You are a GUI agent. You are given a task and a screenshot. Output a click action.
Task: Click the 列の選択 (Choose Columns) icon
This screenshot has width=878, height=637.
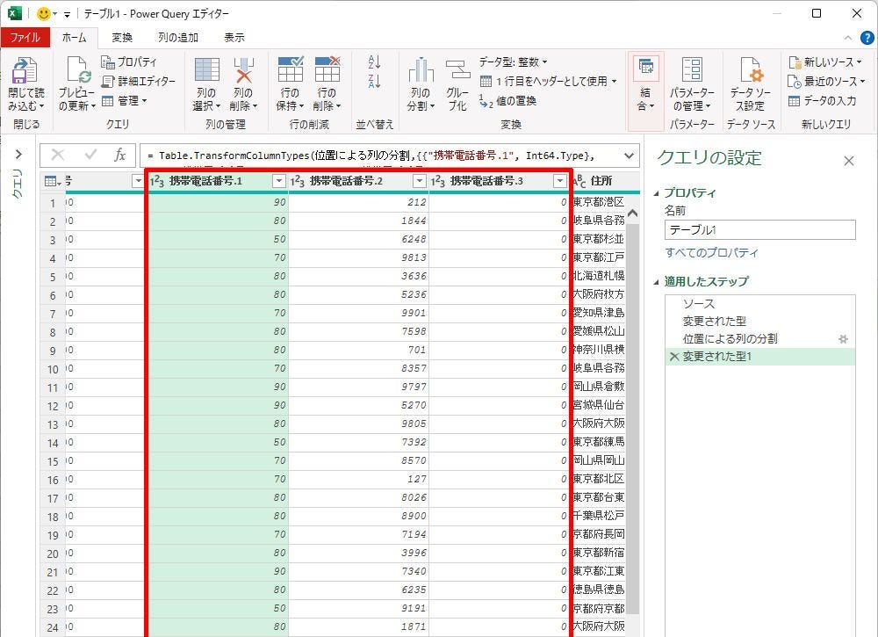207,71
